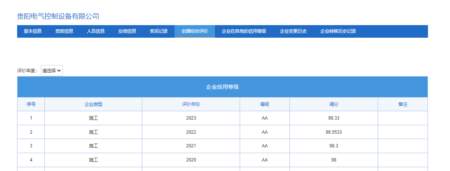View the 企业变更历史 tab

(x=293, y=31)
